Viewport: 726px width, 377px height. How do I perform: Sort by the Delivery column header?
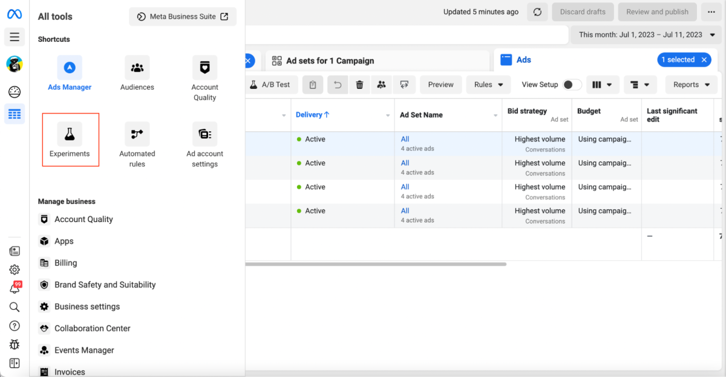pos(313,115)
